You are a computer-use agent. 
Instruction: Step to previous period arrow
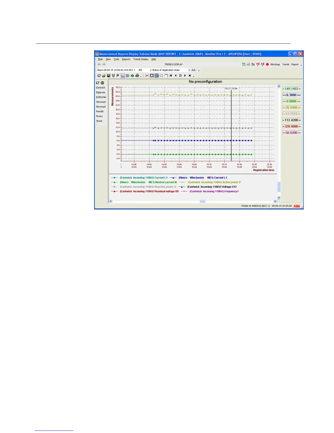(x=176, y=75)
